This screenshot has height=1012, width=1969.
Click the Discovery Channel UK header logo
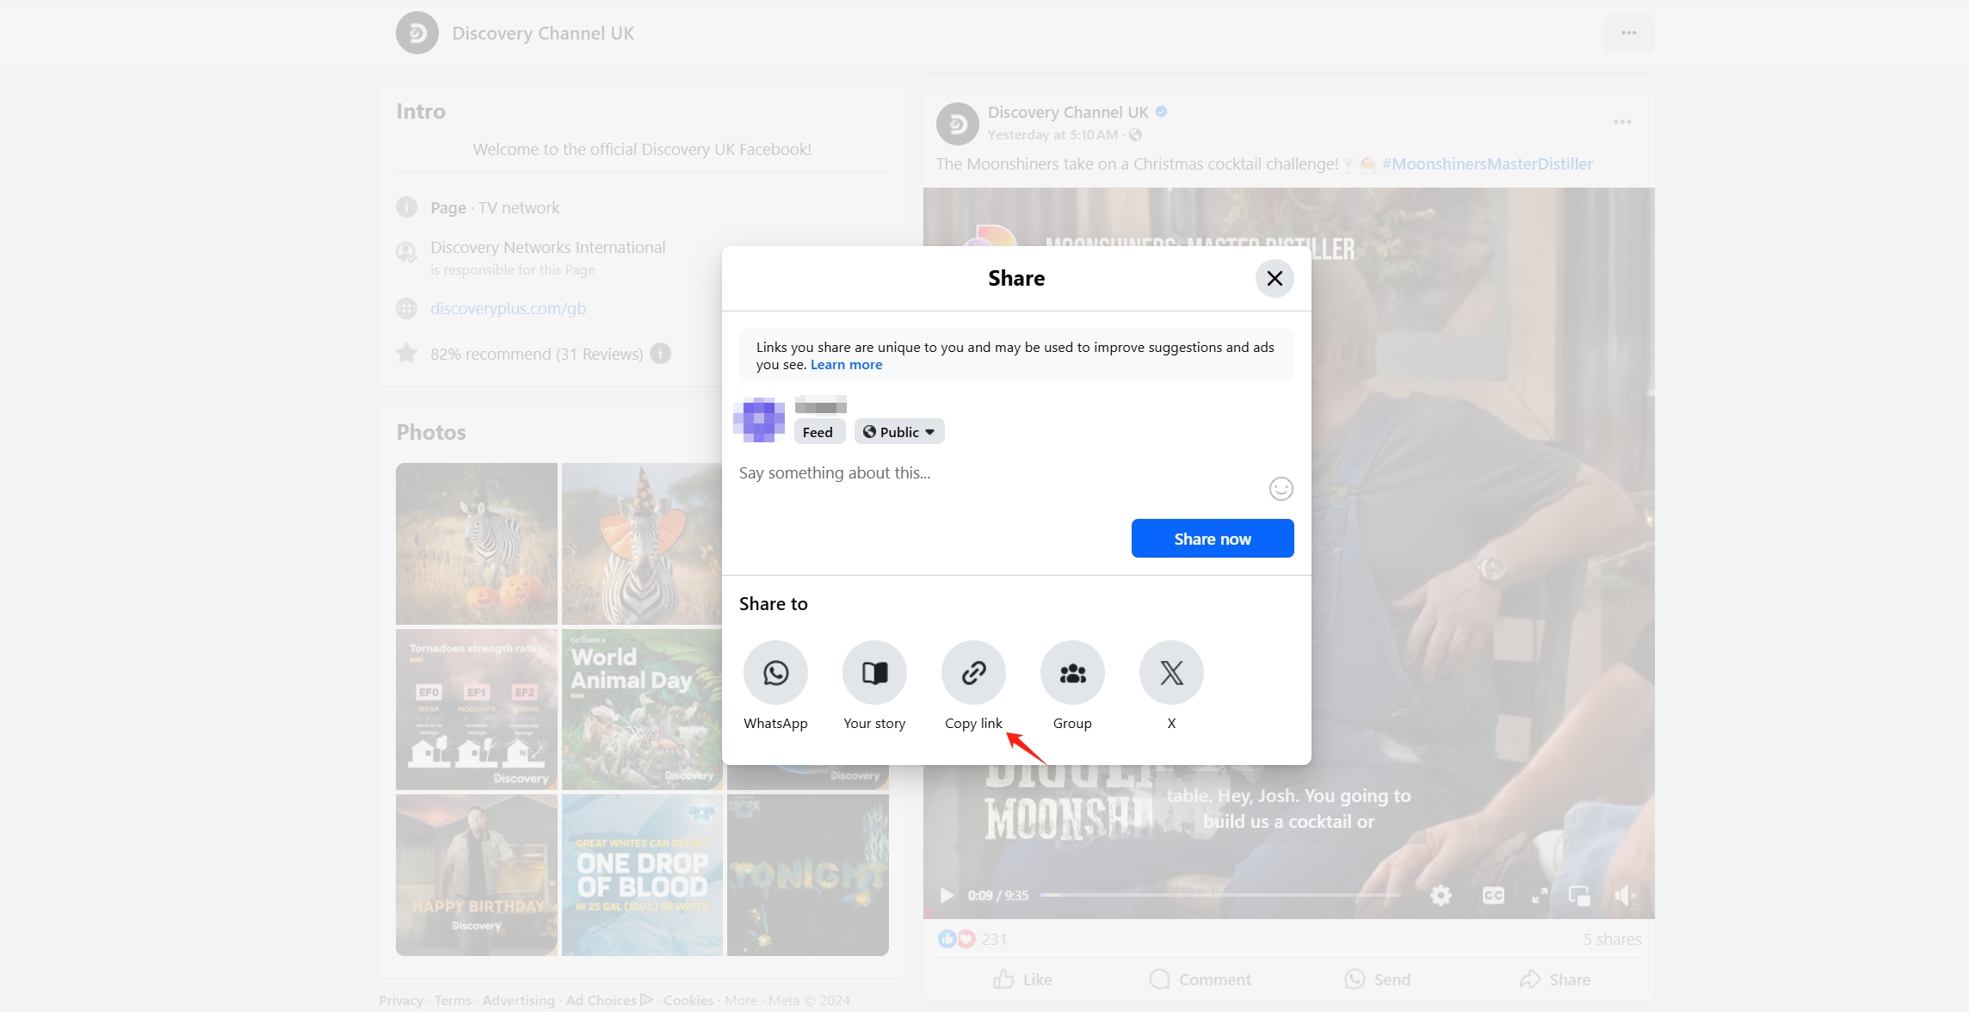click(x=417, y=33)
